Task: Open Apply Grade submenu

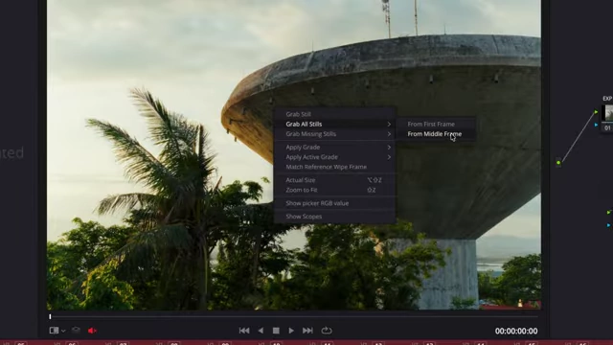Action: click(x=334, y=147)
